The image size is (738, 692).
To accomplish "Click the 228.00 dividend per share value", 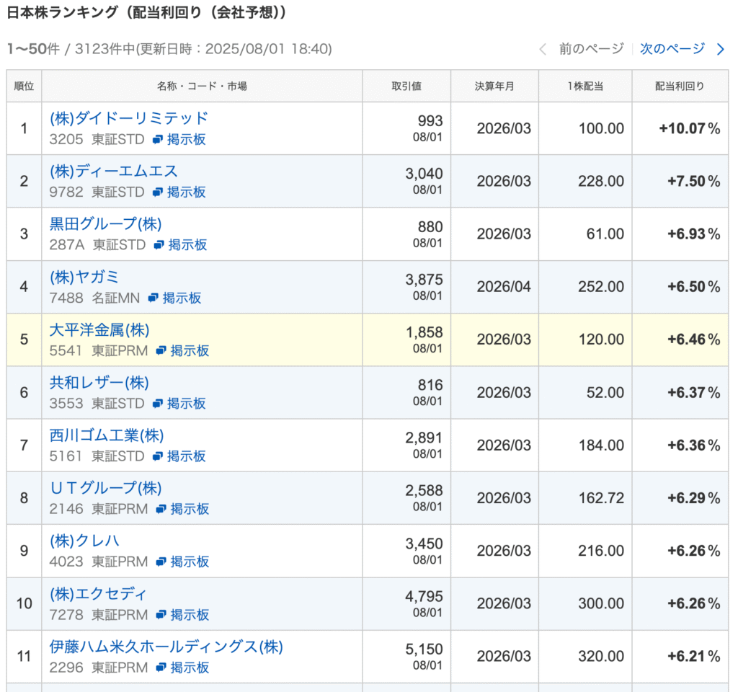I will (601, 181).
